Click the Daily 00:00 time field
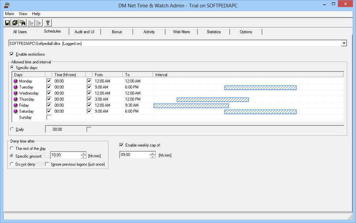356x223 pixels. coord(57,129)
